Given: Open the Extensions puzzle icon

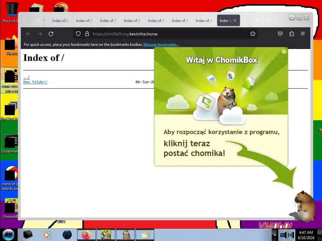Looking at the screenshot, I should click(x=291, y=34).
